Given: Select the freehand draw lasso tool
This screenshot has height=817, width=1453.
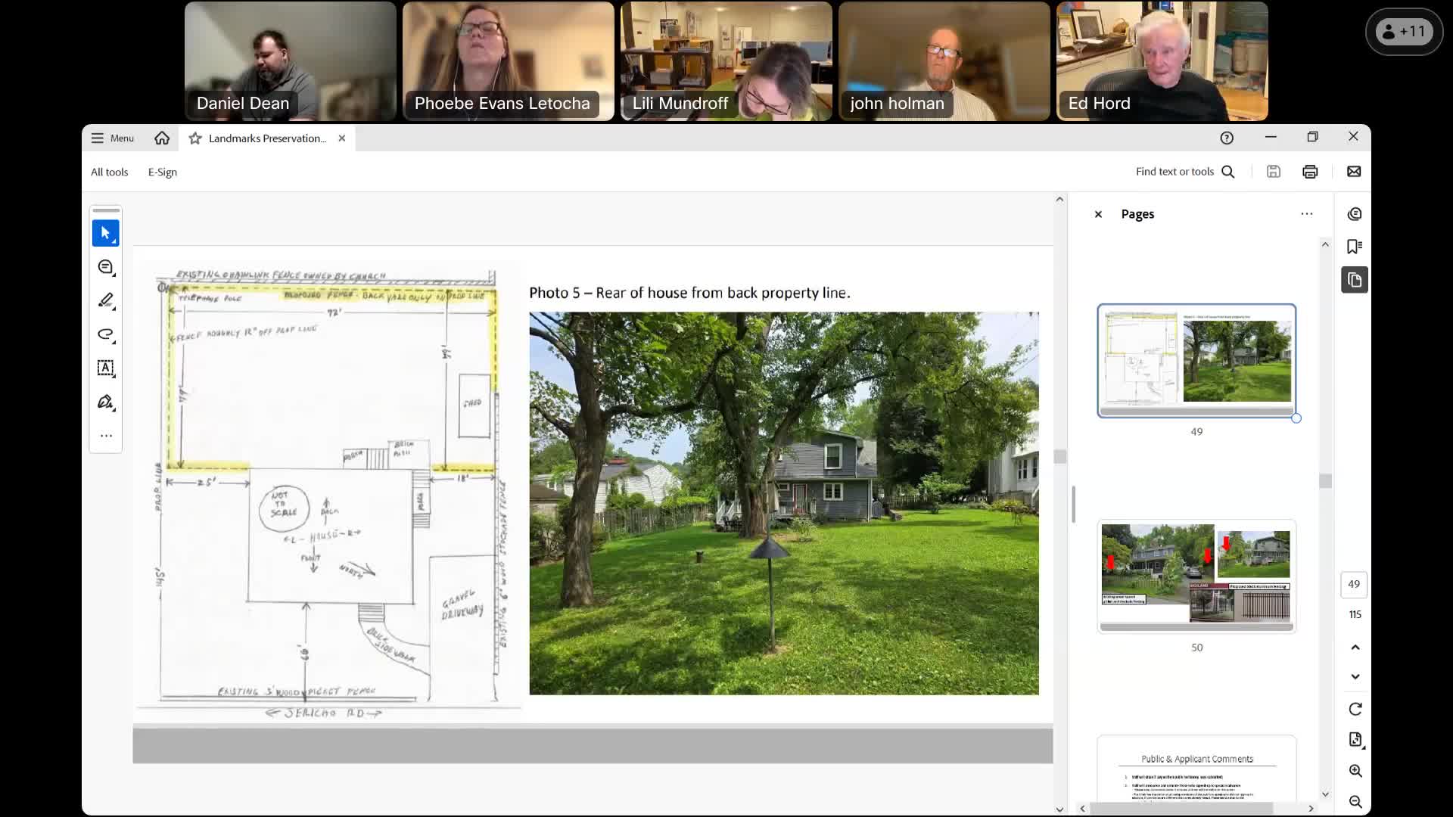Looking at the screenshot, I should [x=105, y=334].
